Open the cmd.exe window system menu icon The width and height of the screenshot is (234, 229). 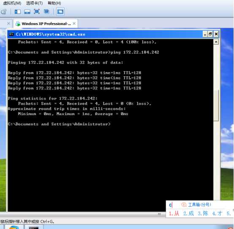pos(11,34)
